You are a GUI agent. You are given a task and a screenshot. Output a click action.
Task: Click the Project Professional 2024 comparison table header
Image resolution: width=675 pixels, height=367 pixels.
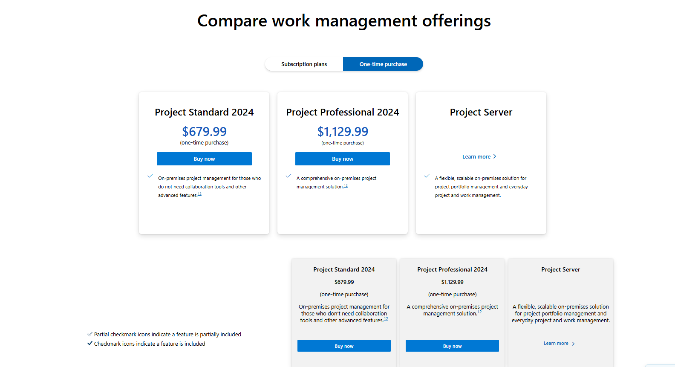click(452, 269)
